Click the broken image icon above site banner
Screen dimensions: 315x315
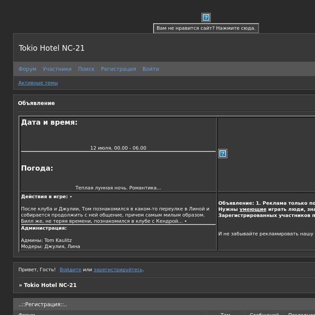tap(206, 17)
